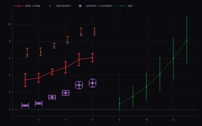
Task: Select the green sqrt point at x=9
Action: [133, 97]
